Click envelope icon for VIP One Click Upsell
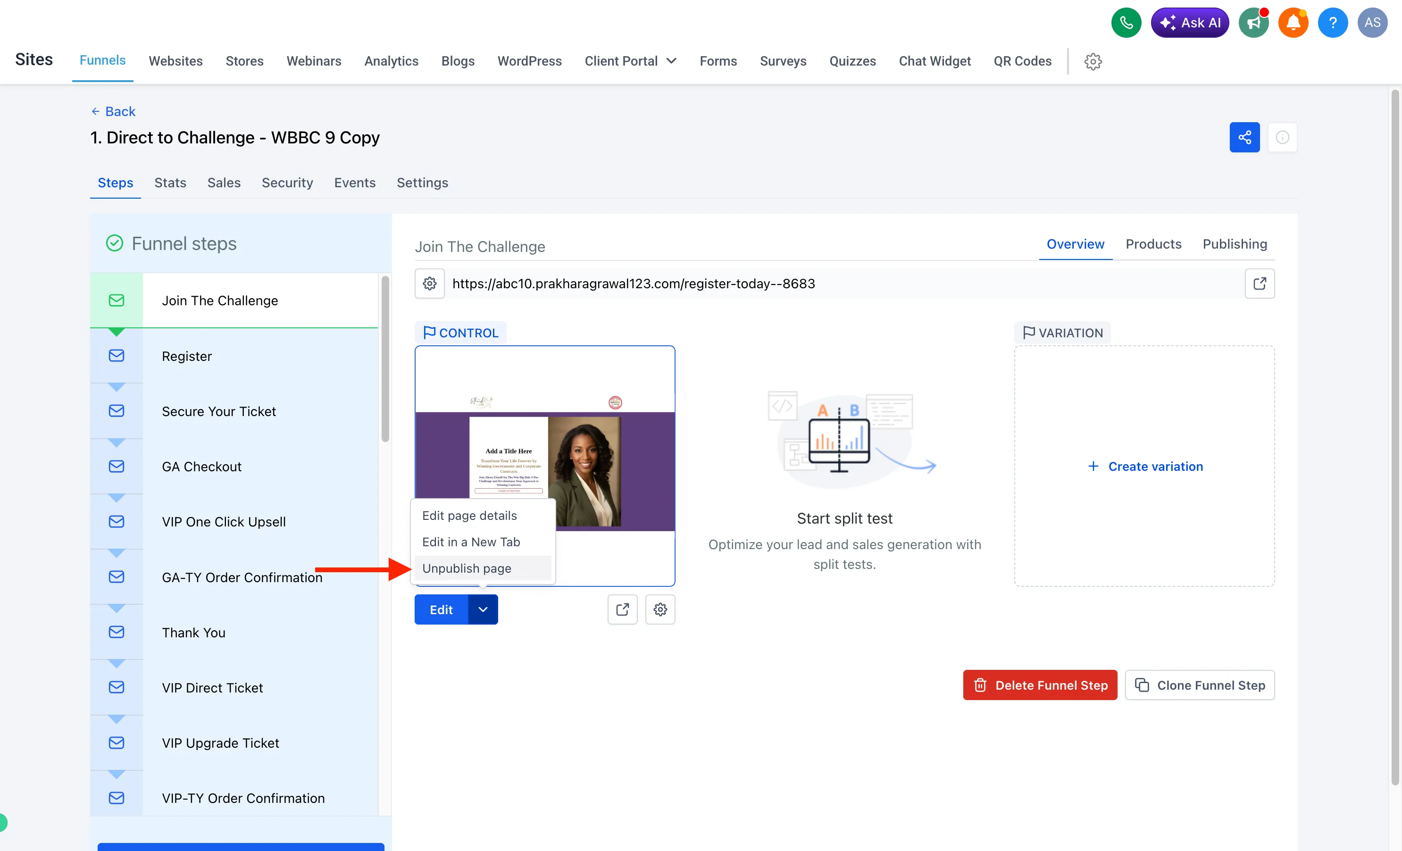This screenshot has width=1402, height=851. click(117, 522)
